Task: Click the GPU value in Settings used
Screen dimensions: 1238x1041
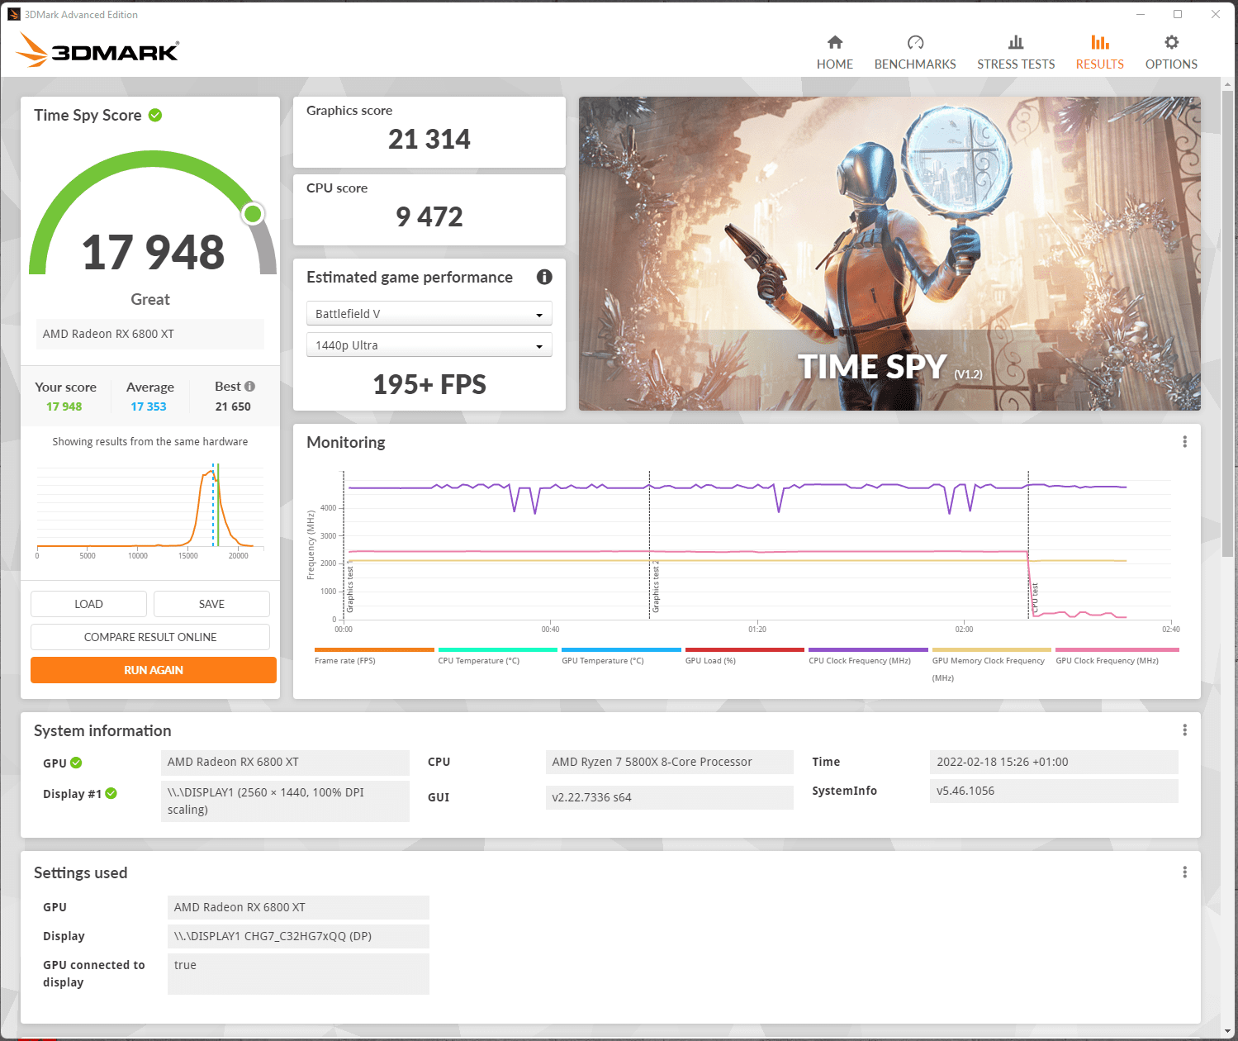Action: (298, 907)
